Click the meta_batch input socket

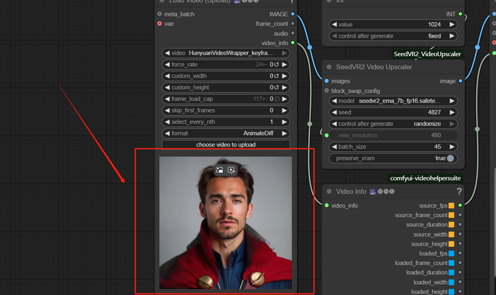(x=159, y=14)
